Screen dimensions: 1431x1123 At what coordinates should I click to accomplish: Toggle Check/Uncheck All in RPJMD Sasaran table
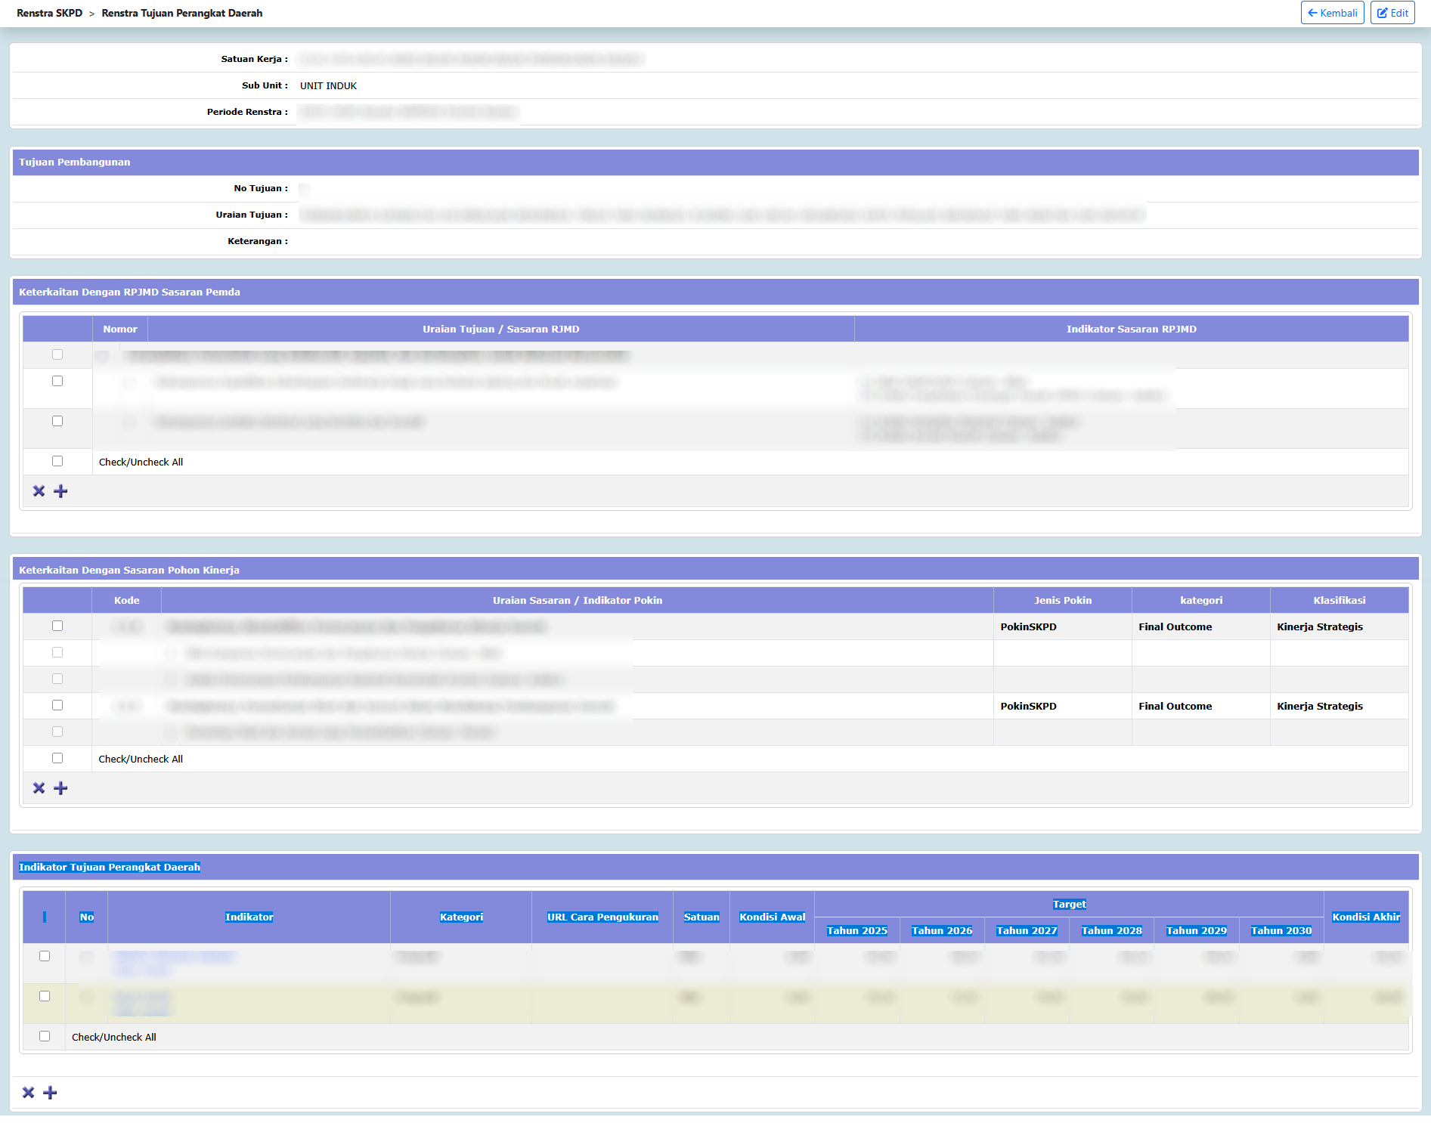click(57, 461)
